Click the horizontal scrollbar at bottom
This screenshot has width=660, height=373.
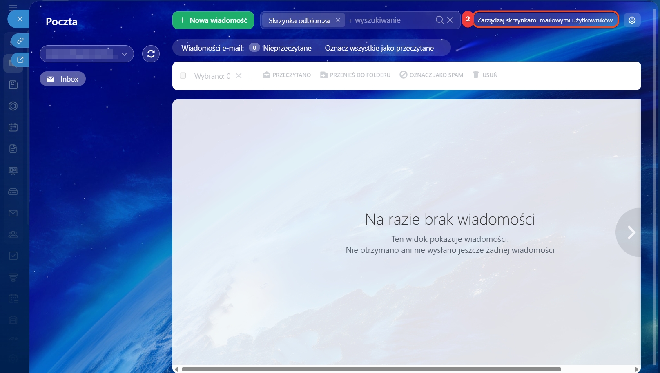coord(371,369)
